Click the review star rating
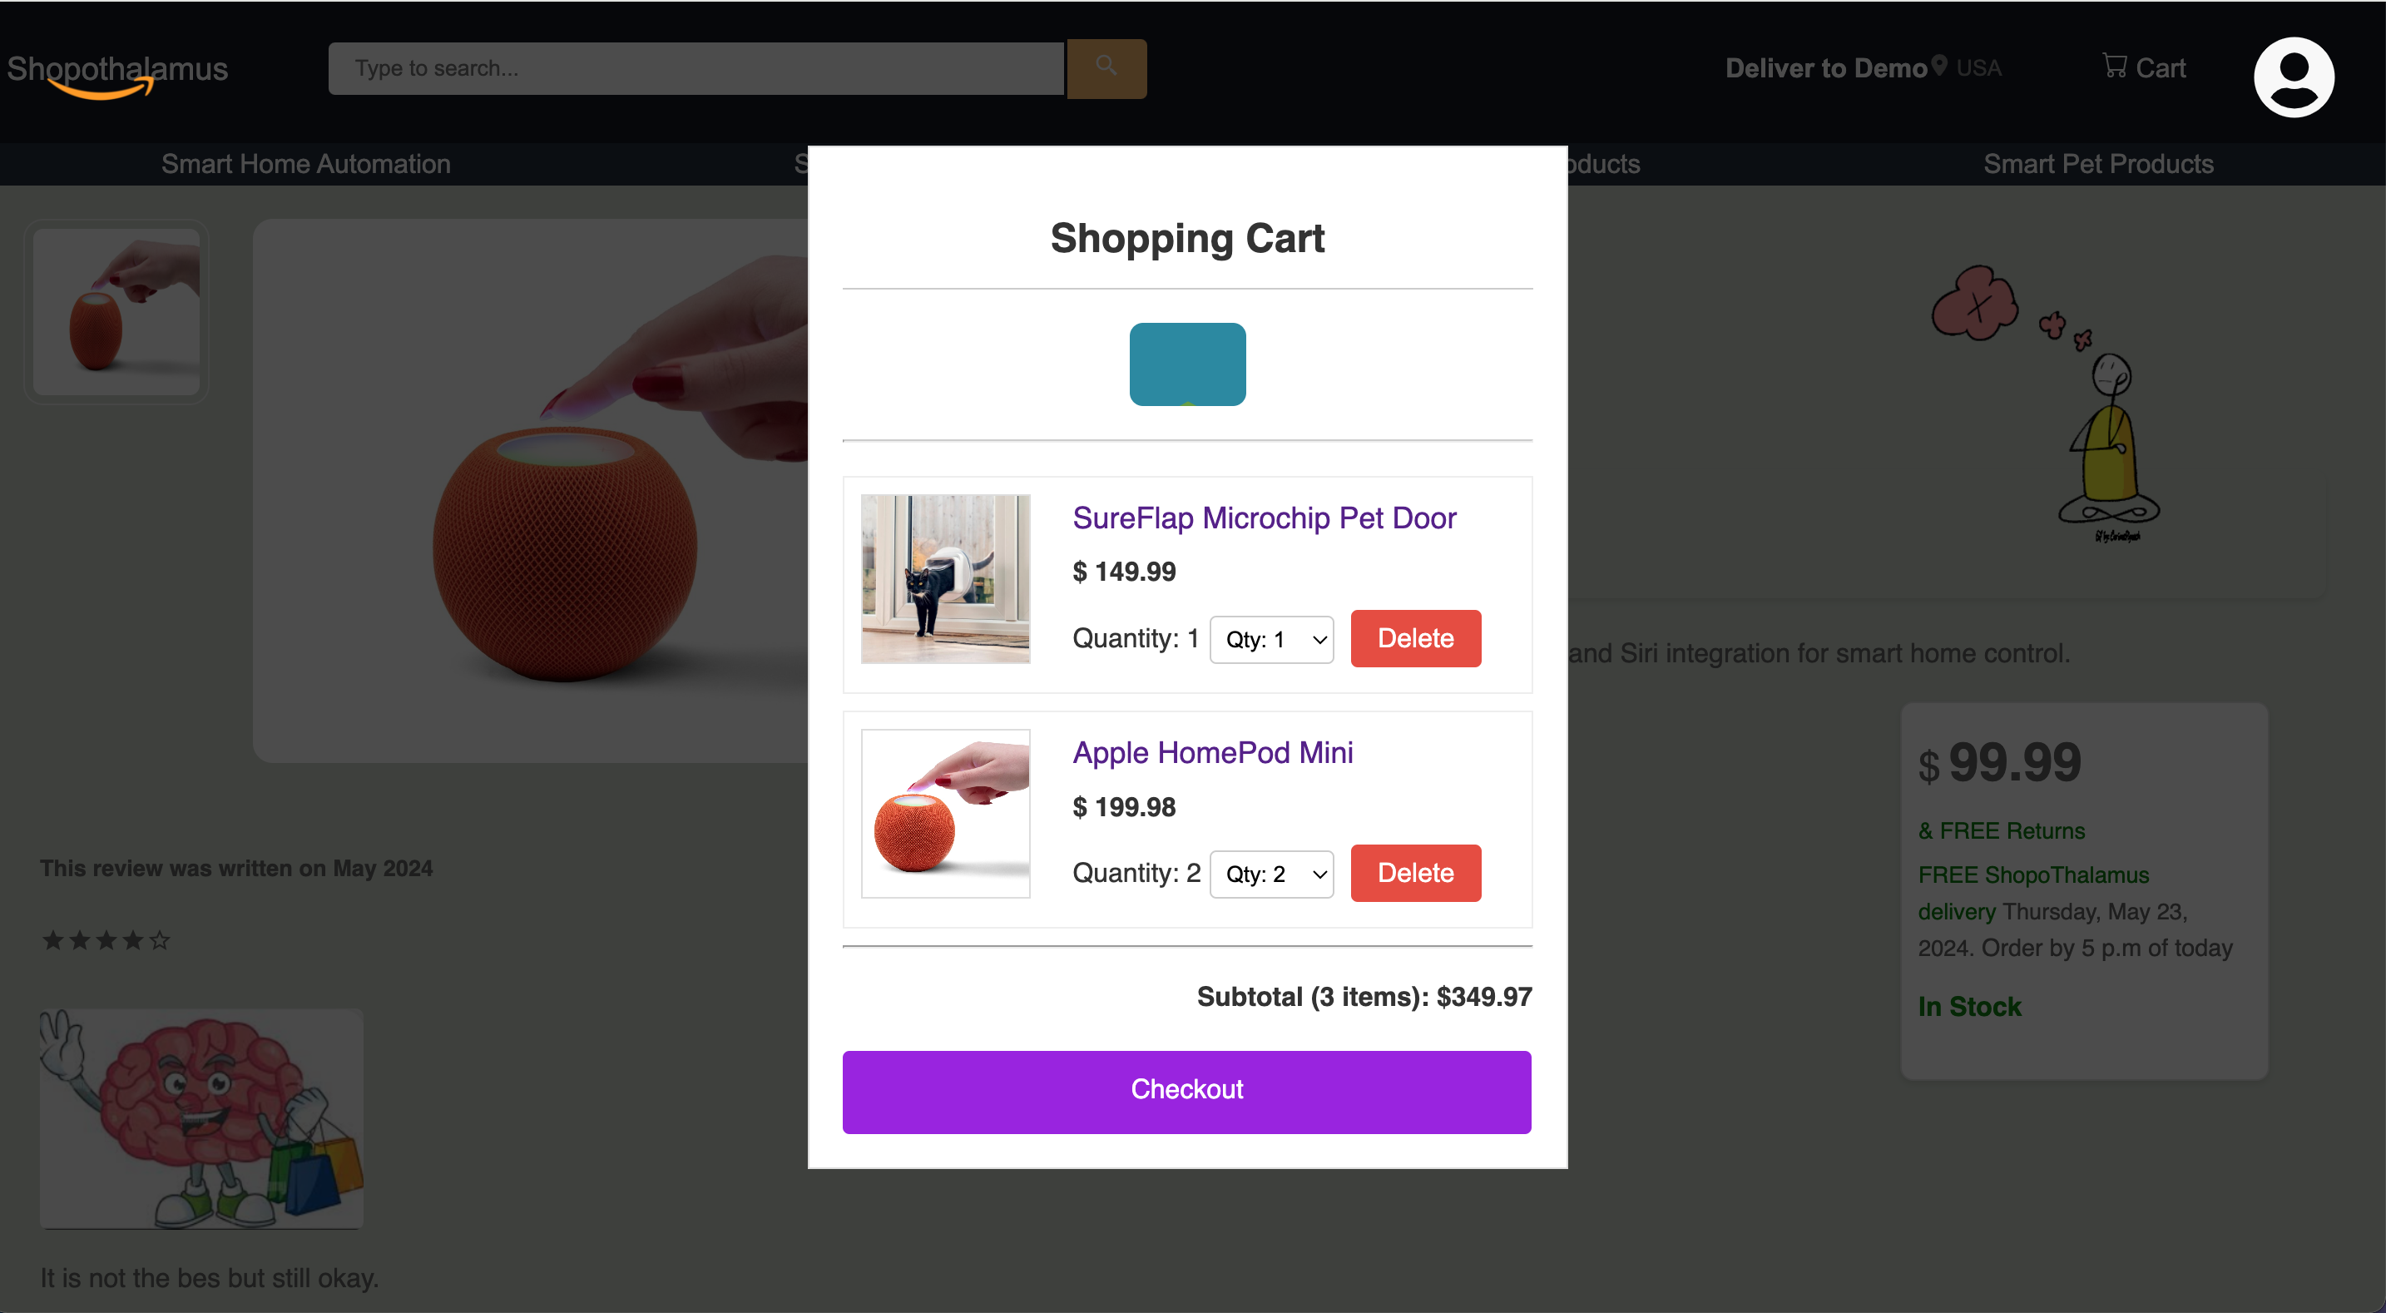This screenshot has width=2386, height=1313. (x=106, y=940)
